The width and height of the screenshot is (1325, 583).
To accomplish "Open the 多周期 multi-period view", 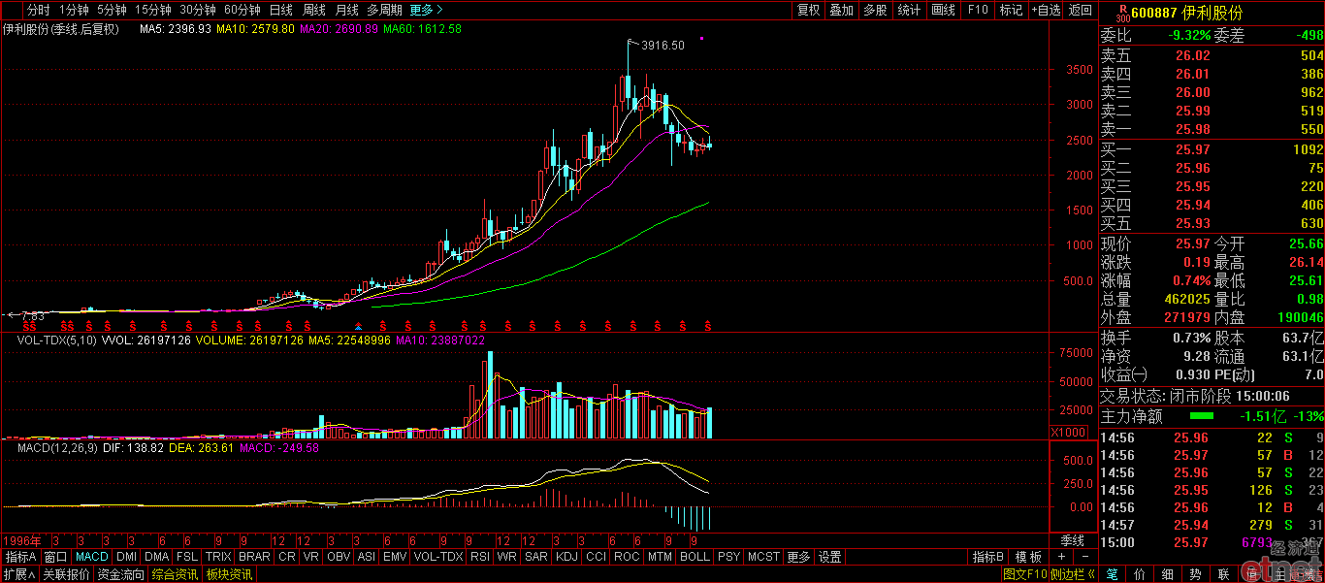I will click(384, 10).
